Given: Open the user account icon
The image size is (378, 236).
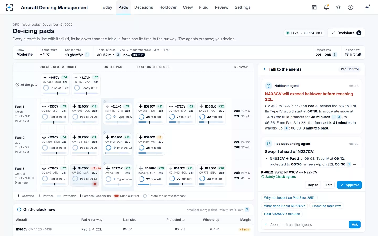Looking at the screenshot, I should point(350,7).
